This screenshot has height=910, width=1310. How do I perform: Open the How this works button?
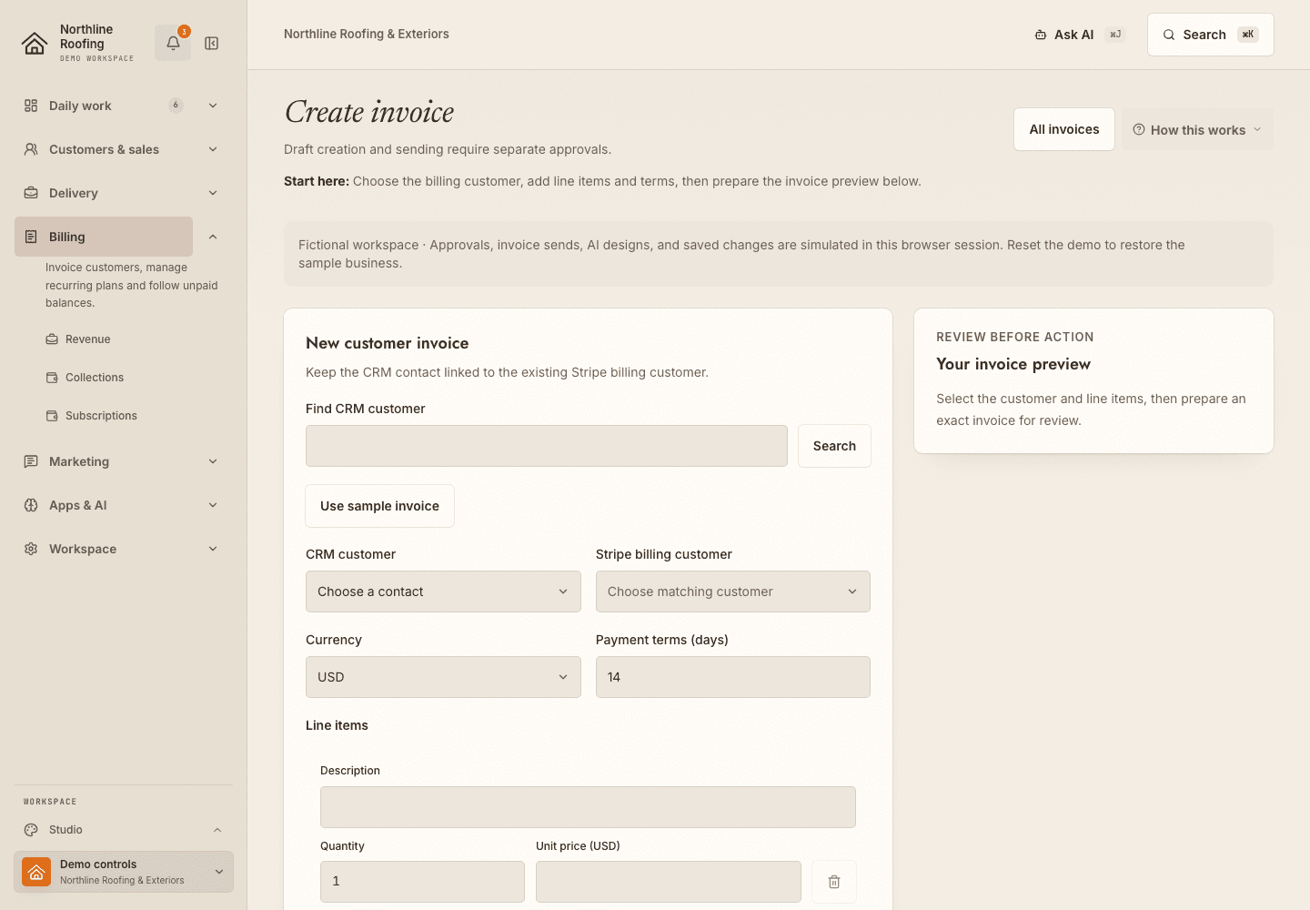click(1197, 129)
